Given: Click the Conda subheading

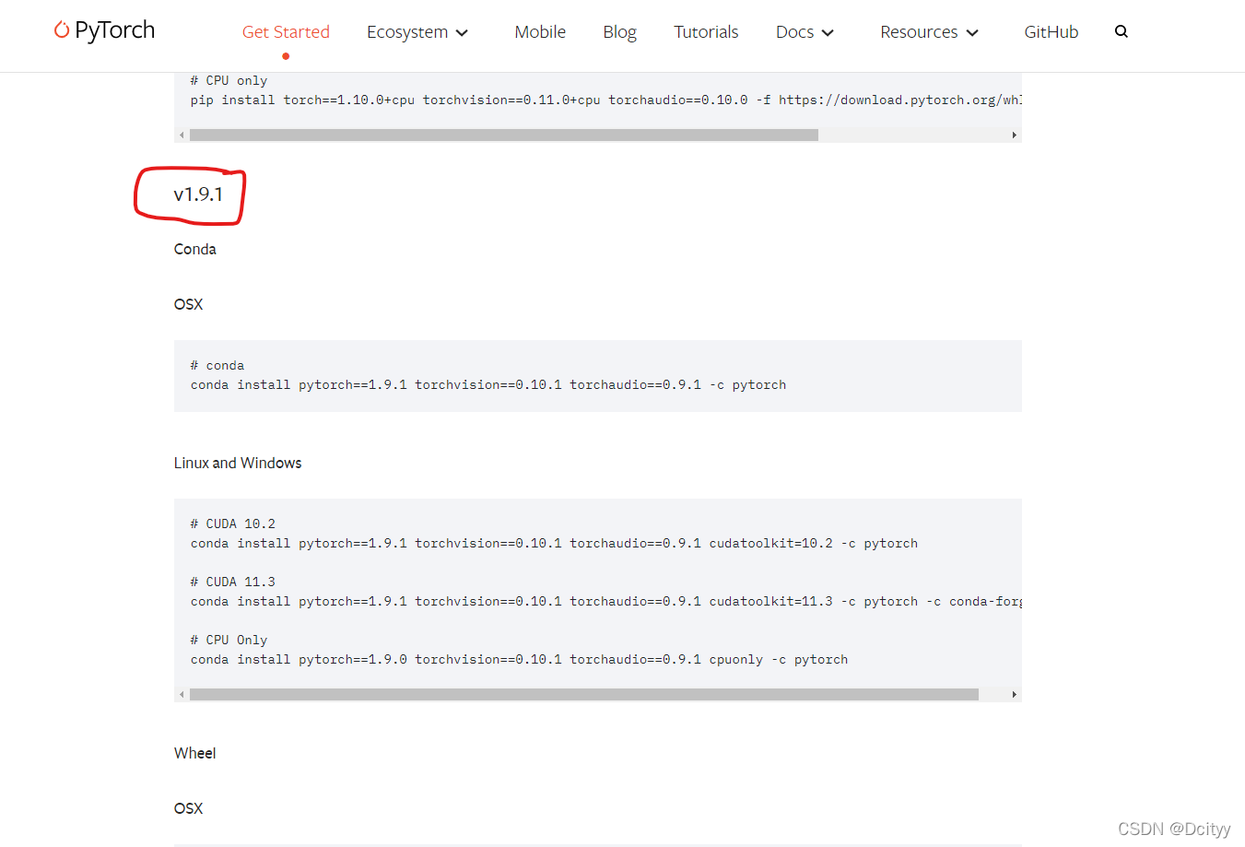Looking at the screenshot, I should [x=195, y=249].
